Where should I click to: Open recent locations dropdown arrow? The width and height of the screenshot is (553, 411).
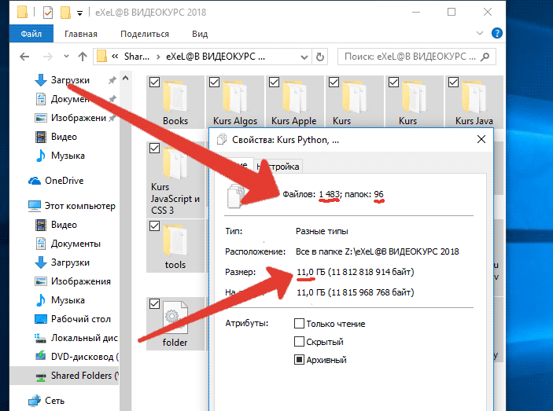tap(66, 57)
